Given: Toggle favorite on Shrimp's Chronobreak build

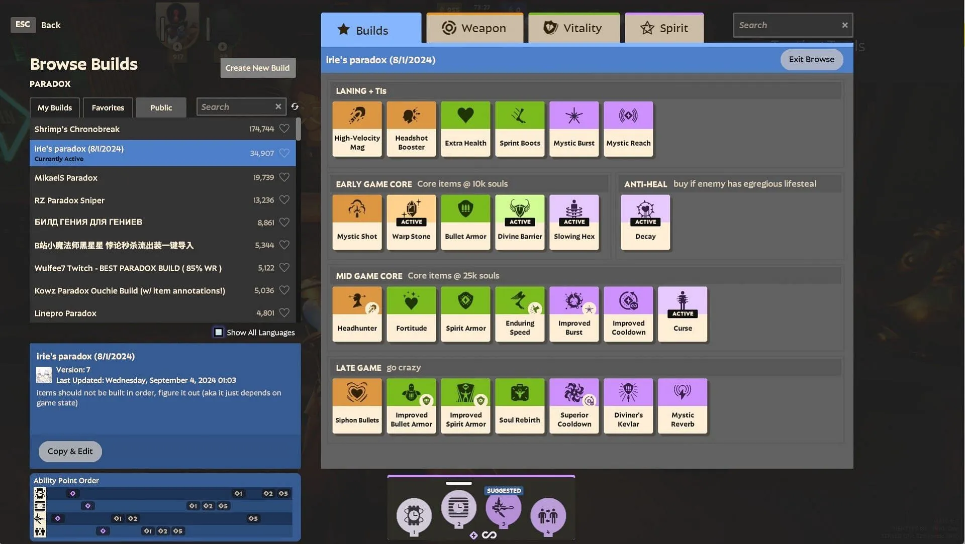Looking at the screenshot, I should [284, 129].
